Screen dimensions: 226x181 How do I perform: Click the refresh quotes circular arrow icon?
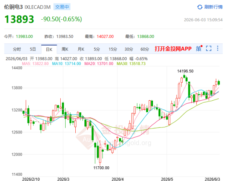pyautogui.click(x=200, y=7)
